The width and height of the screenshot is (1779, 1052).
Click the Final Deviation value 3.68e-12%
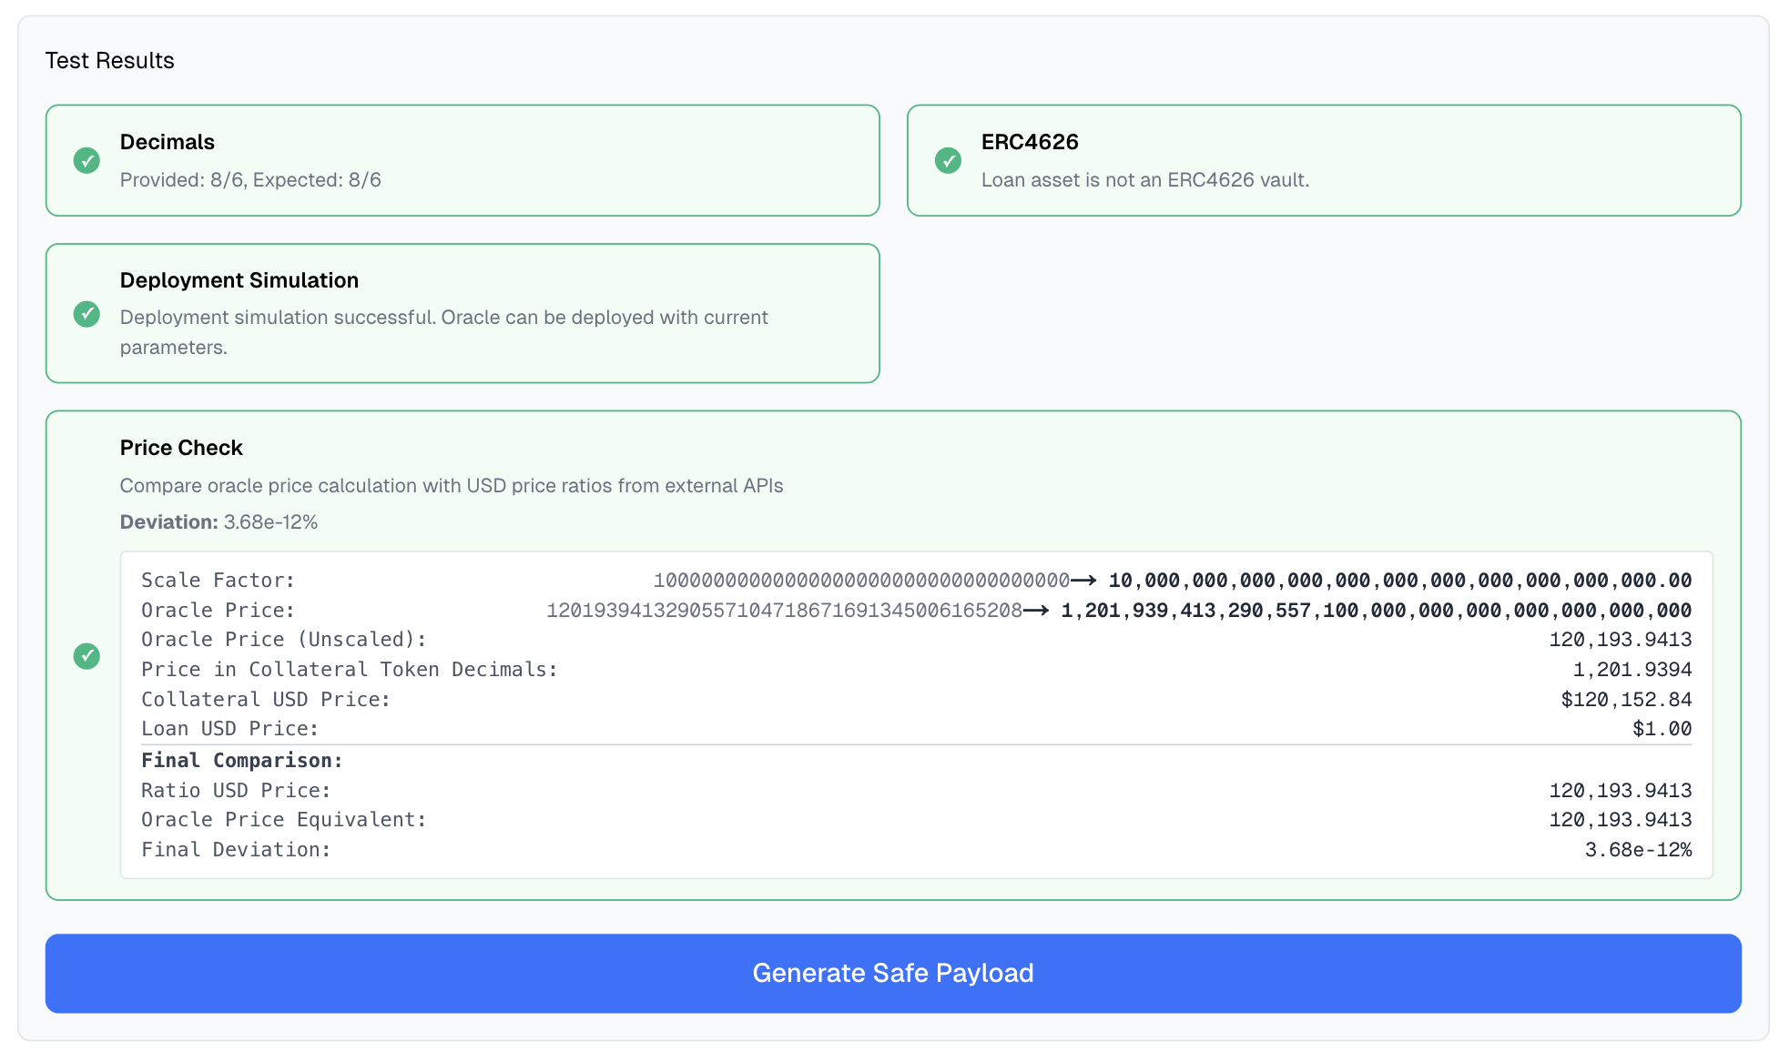(1638, 850)
